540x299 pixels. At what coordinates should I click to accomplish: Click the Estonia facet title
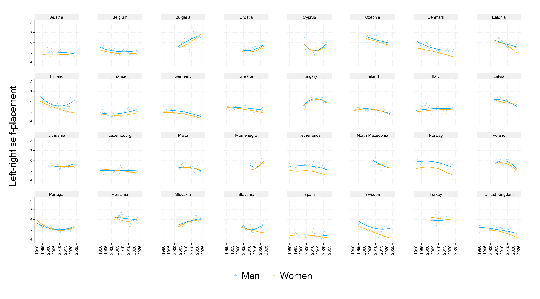[x=499, y=17]
